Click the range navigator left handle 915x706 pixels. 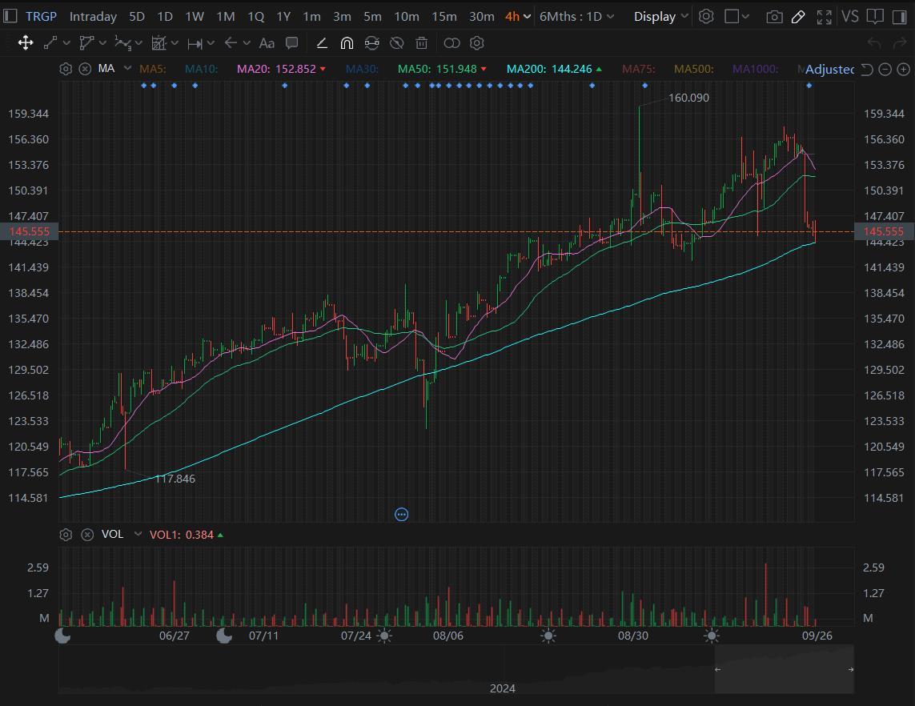718,669
